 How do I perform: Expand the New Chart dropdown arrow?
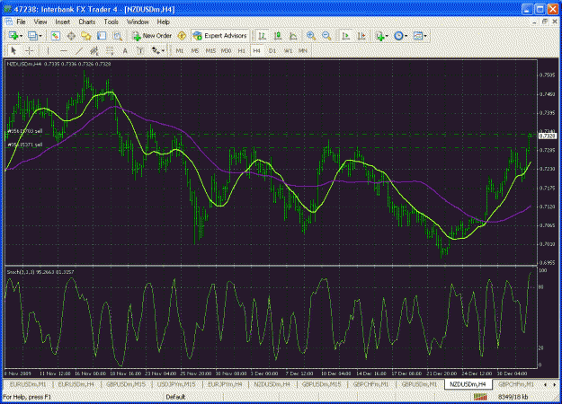22,36
